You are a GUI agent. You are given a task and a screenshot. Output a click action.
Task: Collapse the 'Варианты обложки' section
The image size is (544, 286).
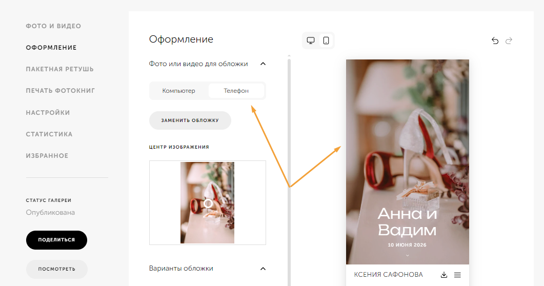coord(263,269)
